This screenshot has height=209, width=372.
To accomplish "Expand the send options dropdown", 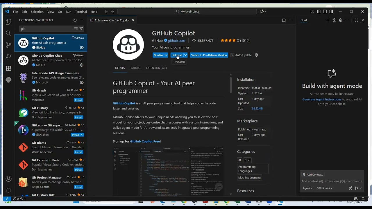I will [x=361, y=188].
